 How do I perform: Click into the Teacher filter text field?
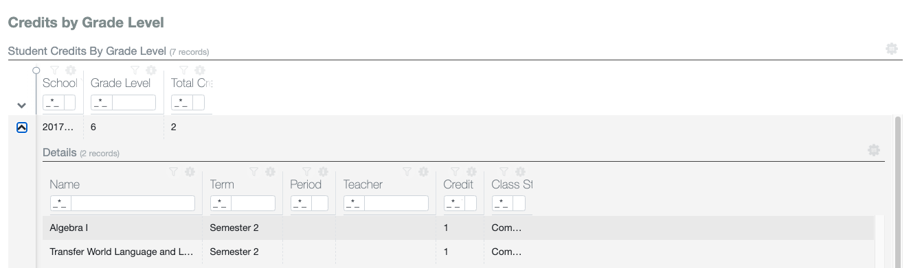point(396,204)
